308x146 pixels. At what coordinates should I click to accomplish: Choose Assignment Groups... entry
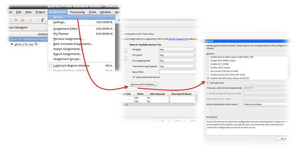(x=82, y=59)
